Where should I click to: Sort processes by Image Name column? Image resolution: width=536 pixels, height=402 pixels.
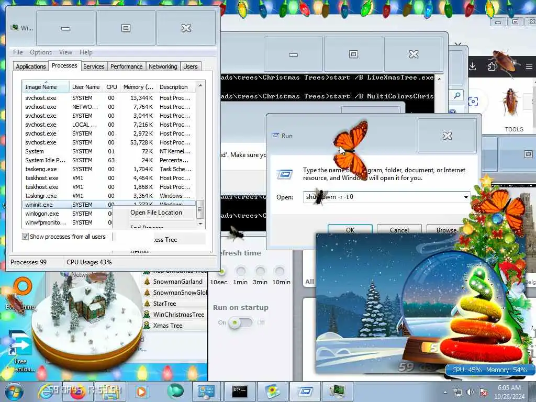[x=46, y=87]
